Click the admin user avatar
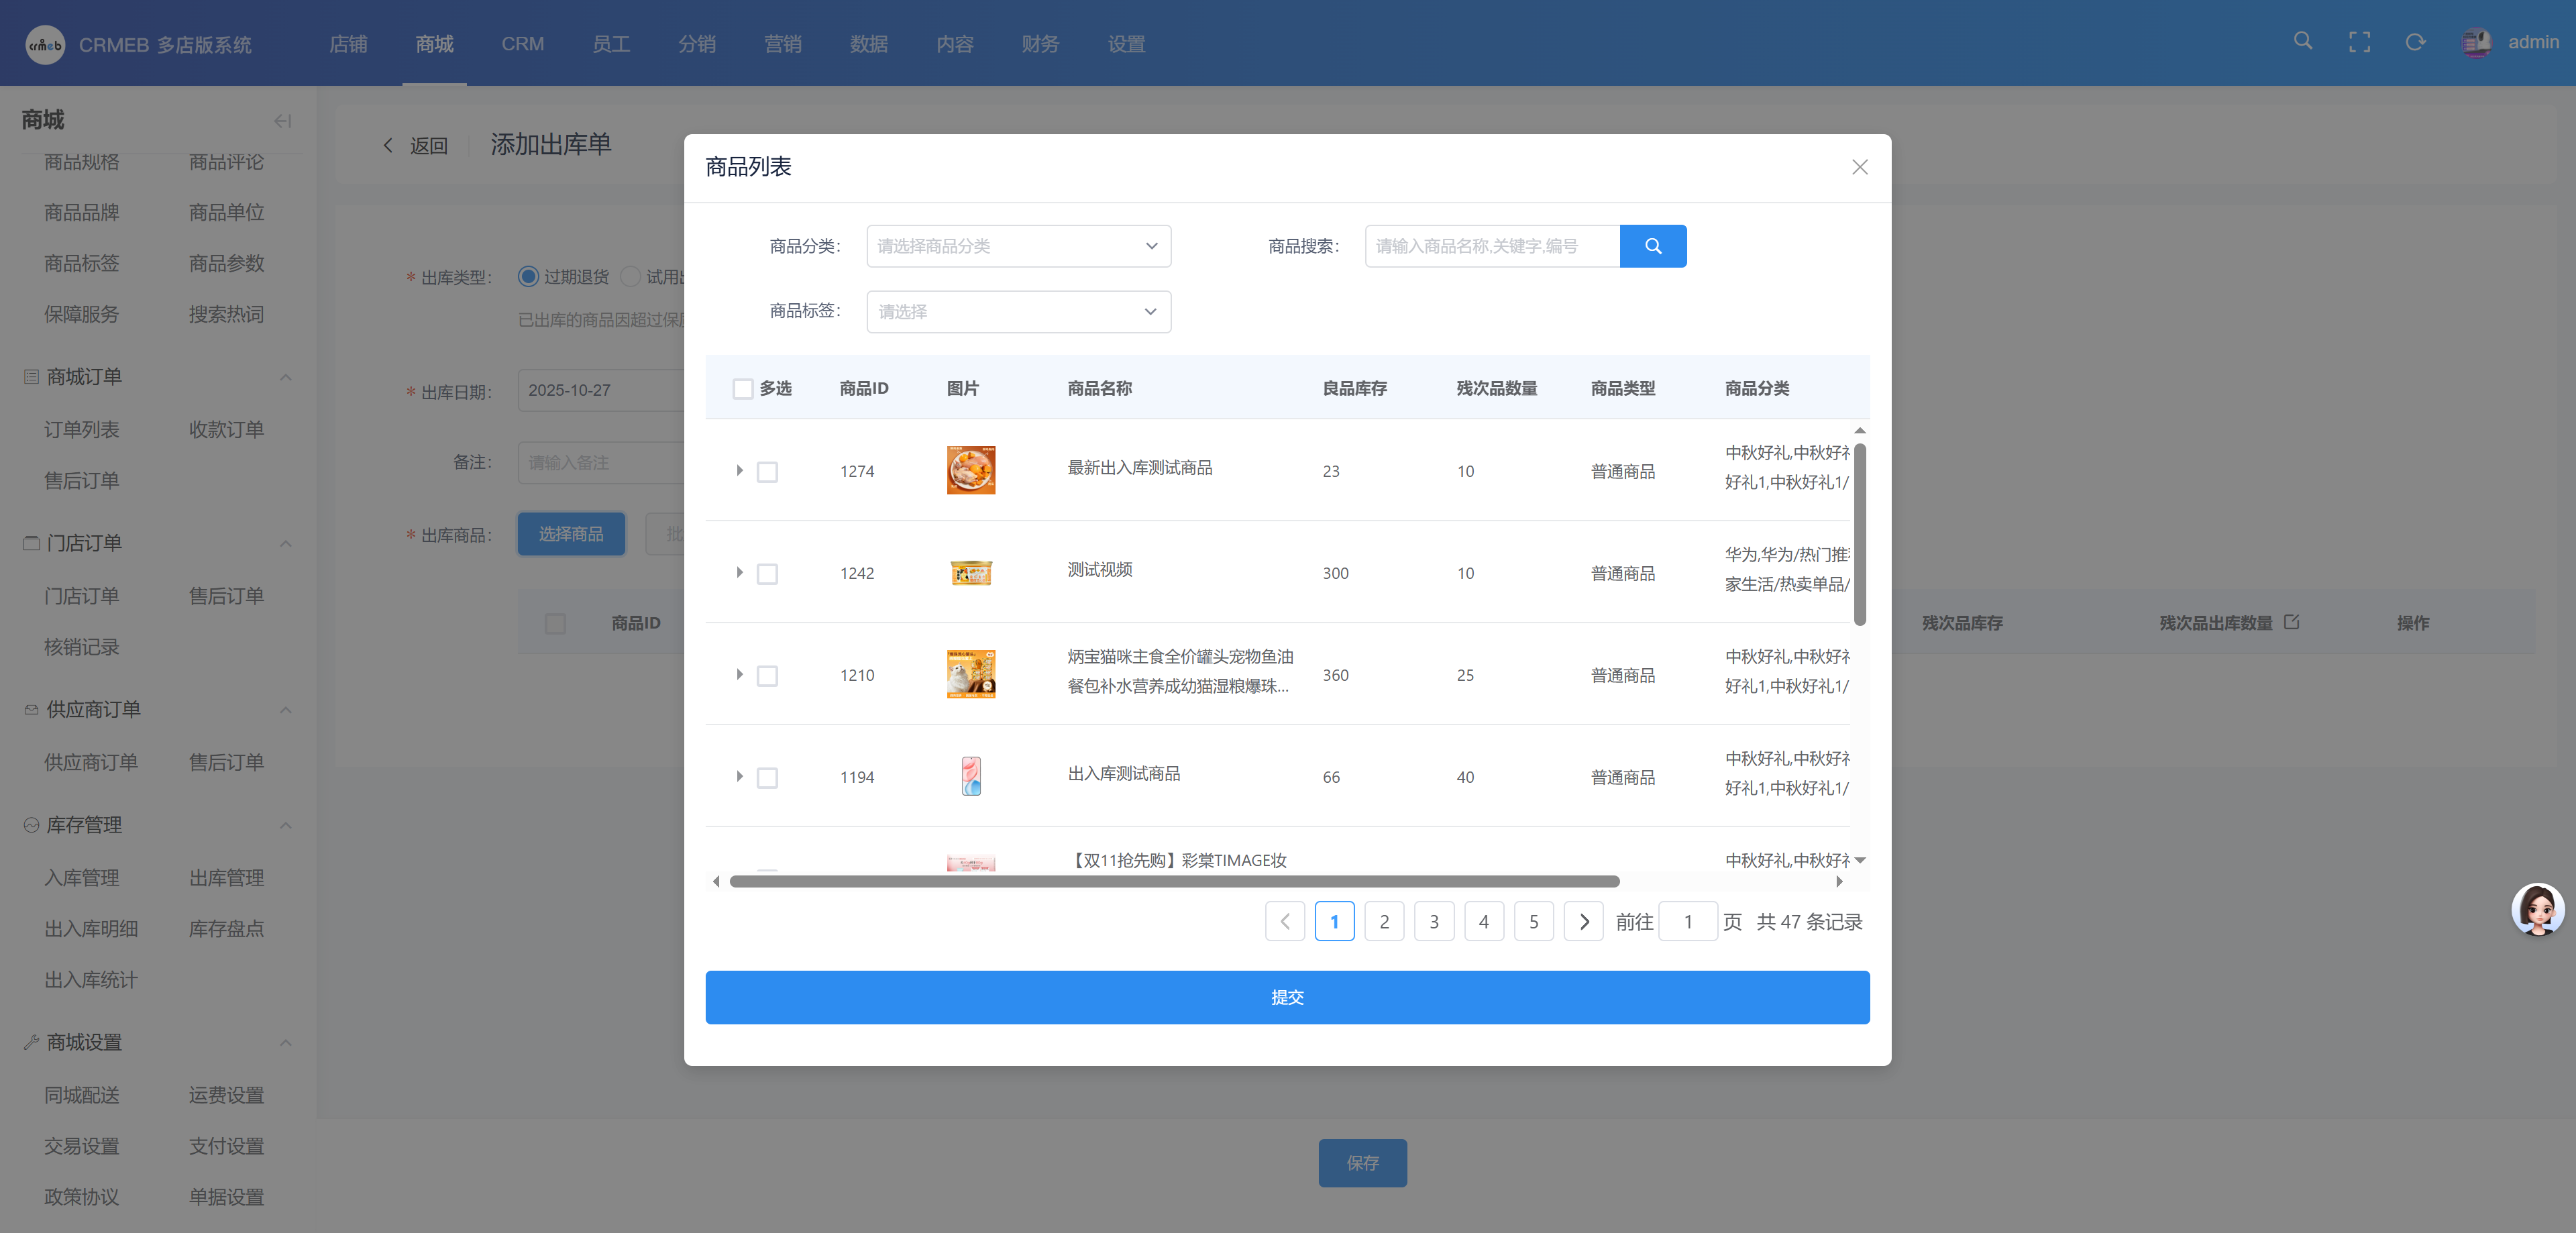The height and width of the screenshot is (1233, 2576). click(x=2476, y=42)
